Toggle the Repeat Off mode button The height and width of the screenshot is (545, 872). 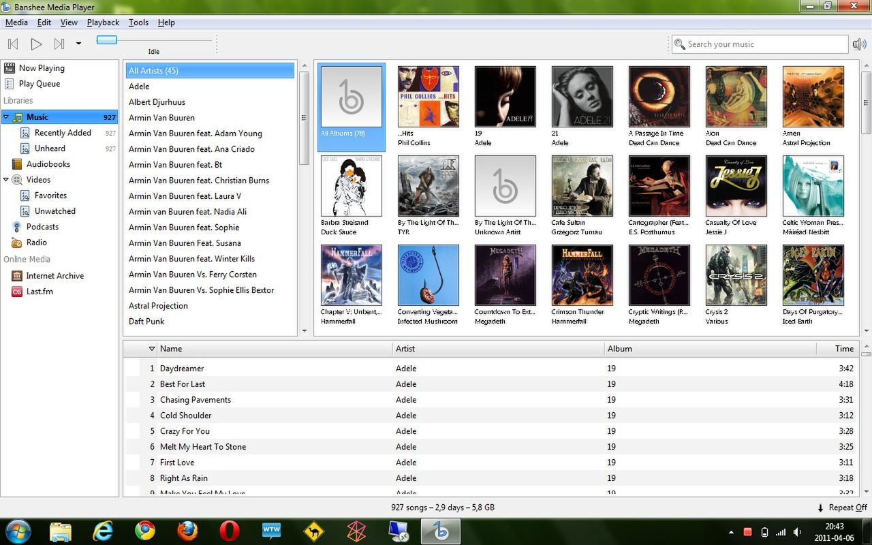[x=842, y=508]
